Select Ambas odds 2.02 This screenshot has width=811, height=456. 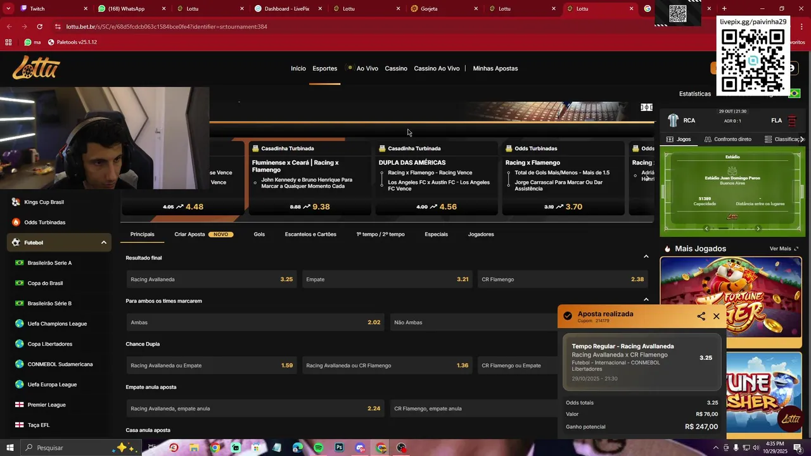(x=255, y=322)
